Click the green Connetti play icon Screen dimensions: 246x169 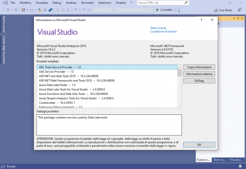click(157, 10)
